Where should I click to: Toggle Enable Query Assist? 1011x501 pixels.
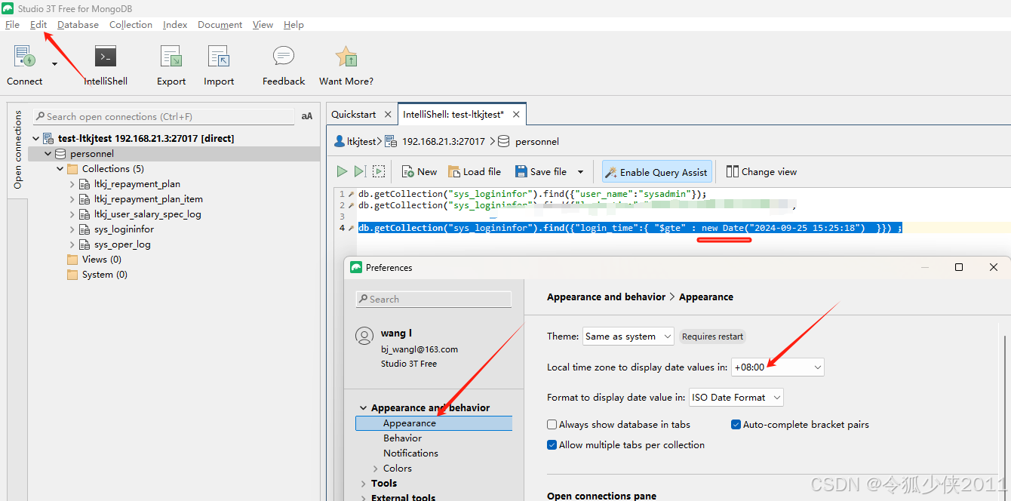point(656,172)
